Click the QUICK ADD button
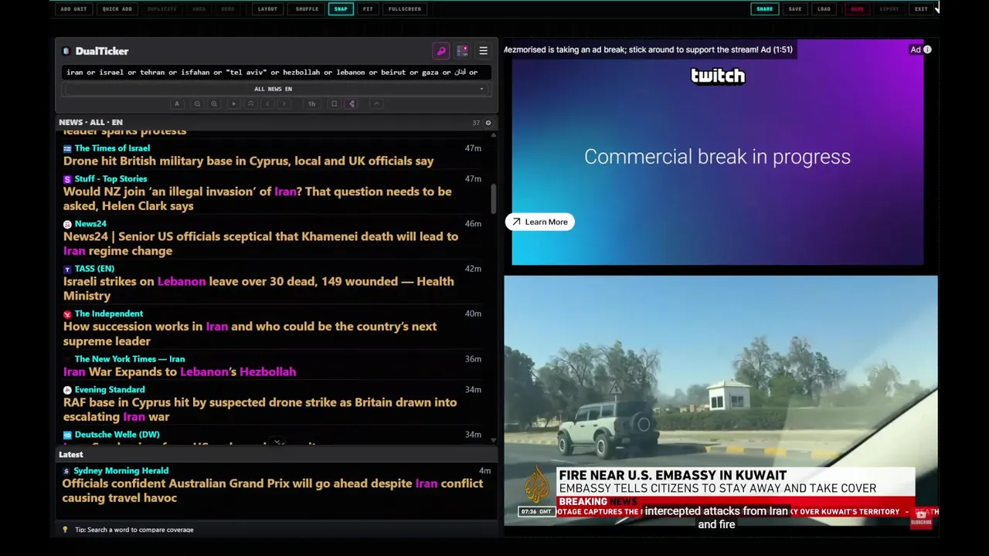The width and height of the screenshot is (989, 556). click(x=117, y=9)
